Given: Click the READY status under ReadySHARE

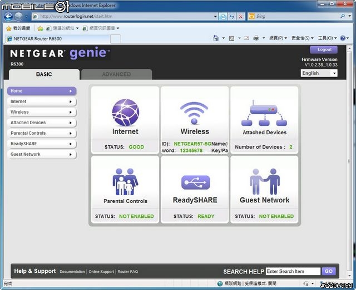Looking at the screenshot, I should pos(206,216).
